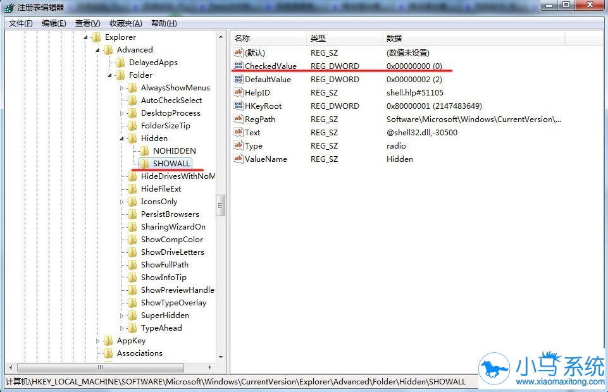
Task: Click the SharingWizardOn folder icon
Action: pyautogui.click(x=133, y=227)
